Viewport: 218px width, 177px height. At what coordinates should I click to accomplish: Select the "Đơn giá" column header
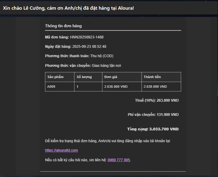click(111, 77)
